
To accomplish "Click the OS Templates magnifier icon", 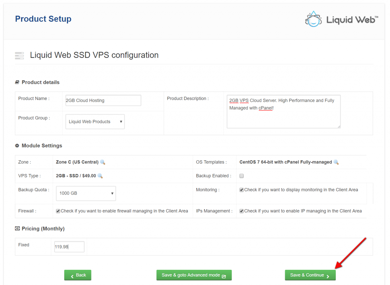I will pyautogui.click(x=336, y=162).
